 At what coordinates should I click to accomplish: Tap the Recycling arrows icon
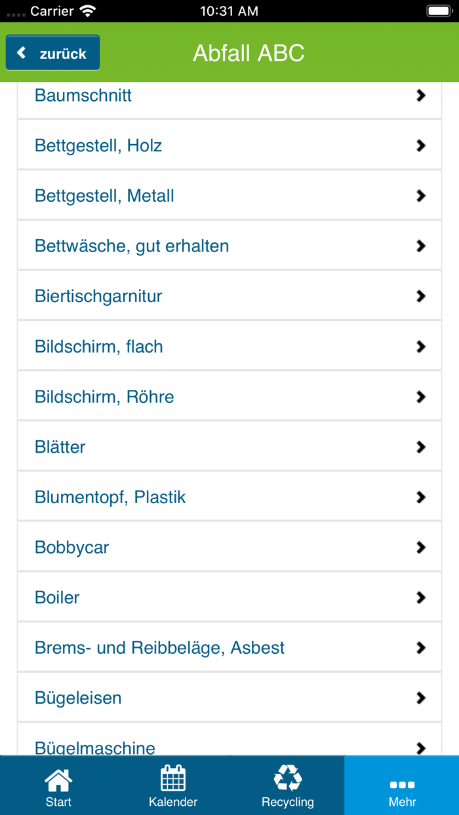click(287, 778)
